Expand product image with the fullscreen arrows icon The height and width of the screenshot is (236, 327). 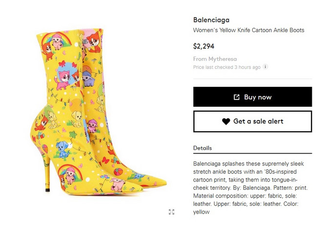click(171, 212)
